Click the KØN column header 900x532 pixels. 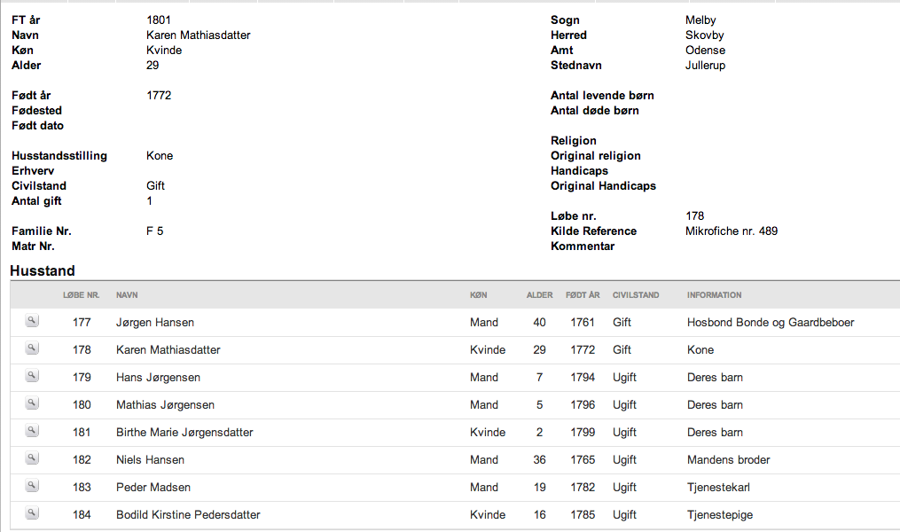tap(478, 295)
